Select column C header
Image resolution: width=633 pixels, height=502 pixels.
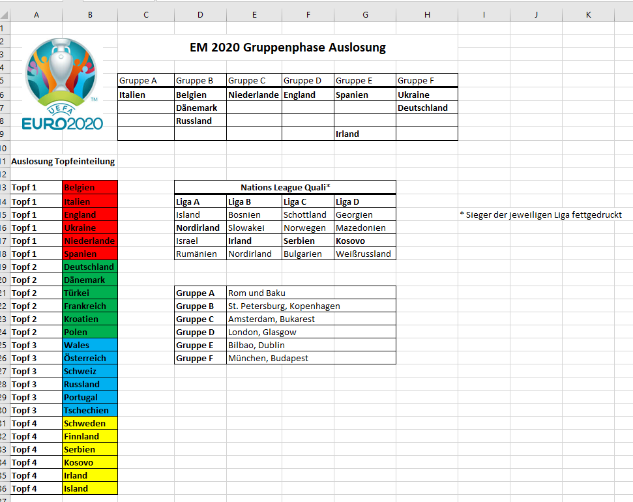(146, 15)
